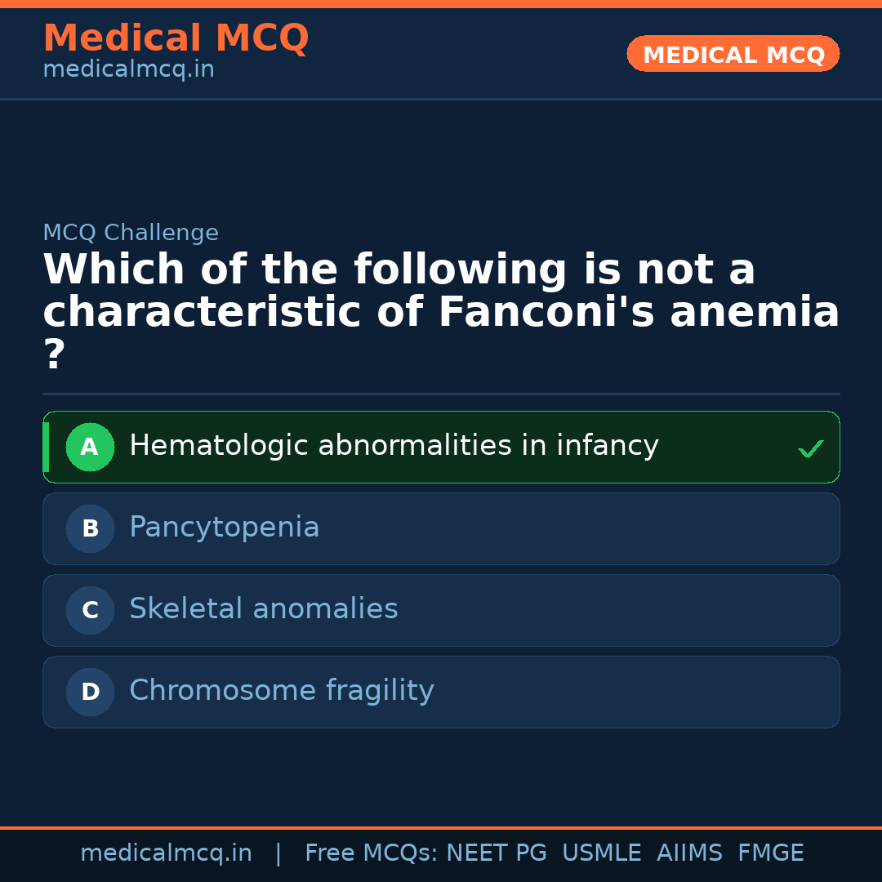
Task: Expand the option D panel
Action: pyautogui.click(x=441, y=692)
